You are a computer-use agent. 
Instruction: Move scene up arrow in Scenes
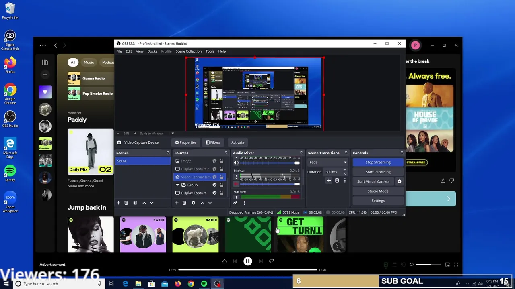[x=144, y=203]
